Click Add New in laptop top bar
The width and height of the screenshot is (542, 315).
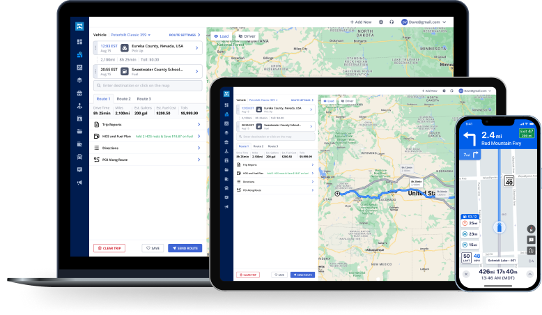361,22
